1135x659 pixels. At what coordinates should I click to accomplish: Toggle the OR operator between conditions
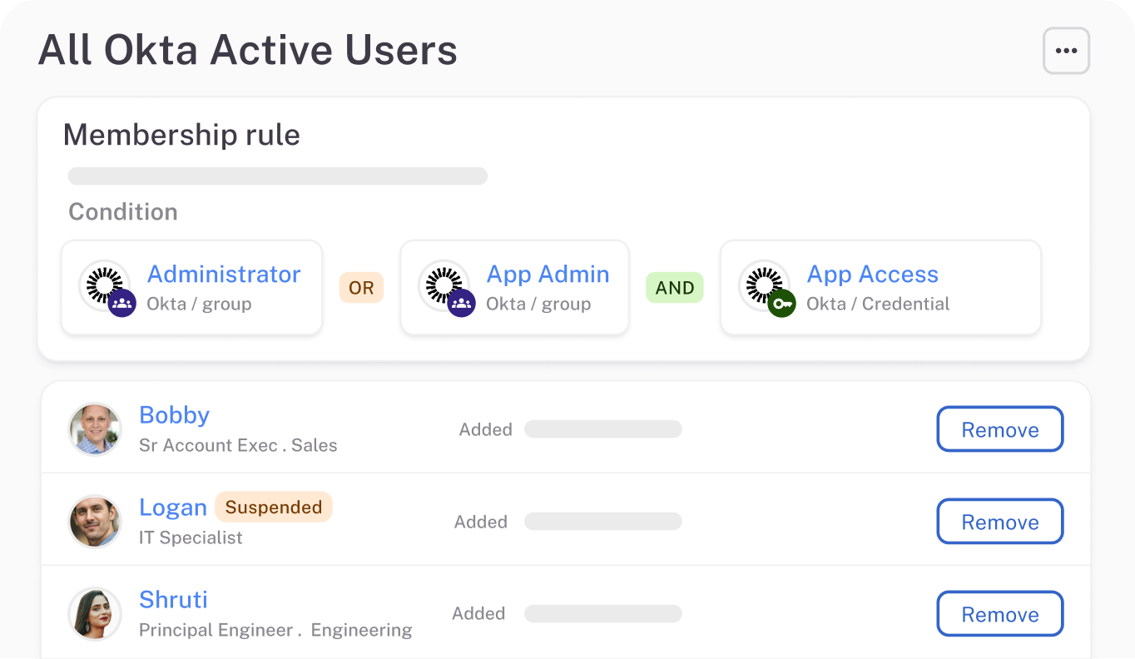pos(361,287)
